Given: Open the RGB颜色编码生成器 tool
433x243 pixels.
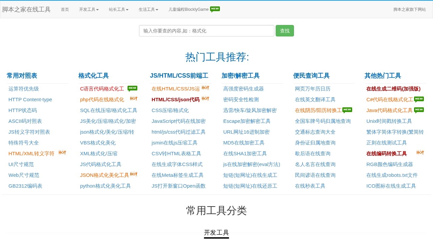Looking at the screenshot, I should pos(390,164).
